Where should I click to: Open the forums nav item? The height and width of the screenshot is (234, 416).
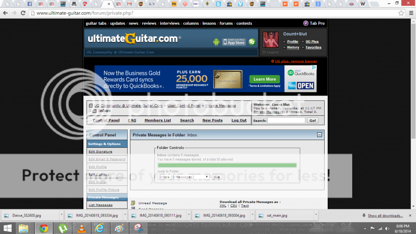(x=226, y=23)
